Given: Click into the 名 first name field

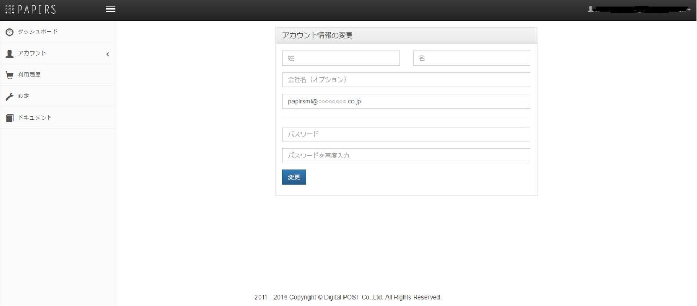Looking at the screenshot, I should coord(471,58).
